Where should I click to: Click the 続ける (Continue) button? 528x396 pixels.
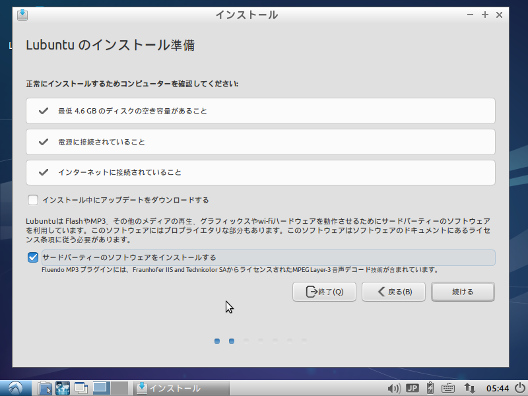(463, 292)
